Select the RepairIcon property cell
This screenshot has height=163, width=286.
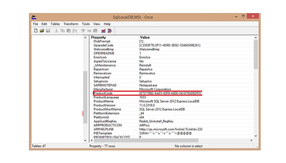101,69
